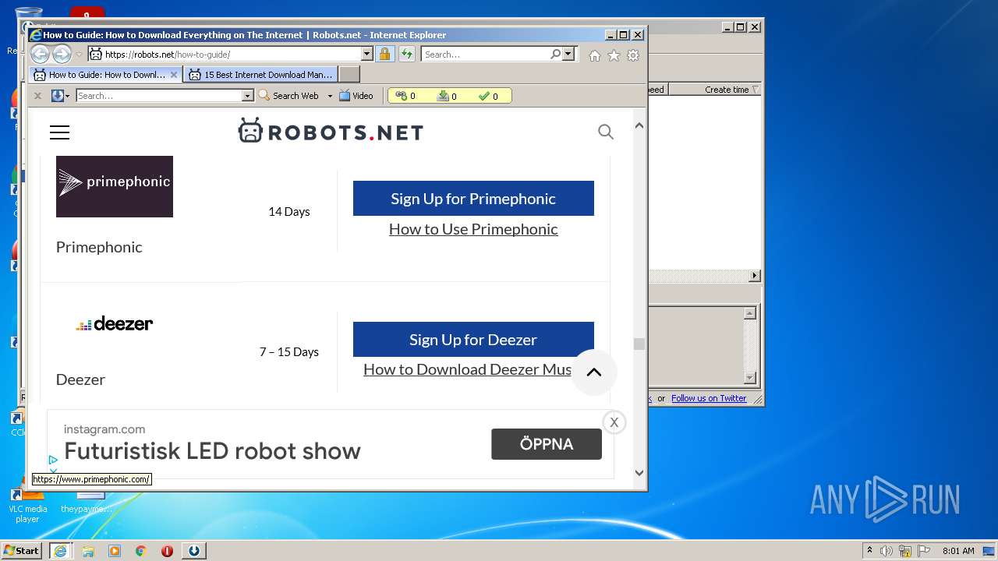Show hidden system tray icons
Image resolution: width=998 pixels, height=561 pixels.
[869, 551]
